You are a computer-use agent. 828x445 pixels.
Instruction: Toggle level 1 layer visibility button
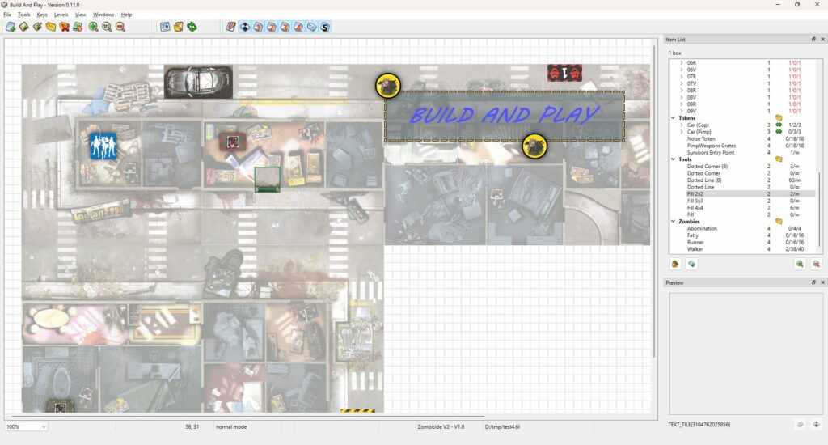[258, 27]
